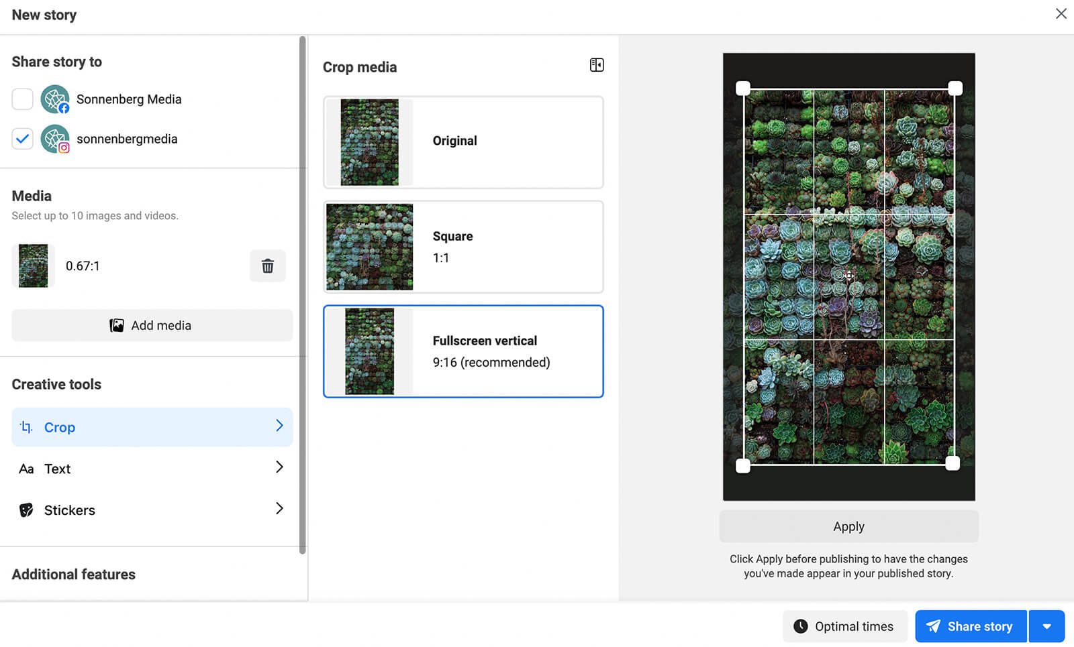Image resolution: width=1074 pixels, height=647 pixels.
Task: Click the Additional features heading
Action: point(74,575)
